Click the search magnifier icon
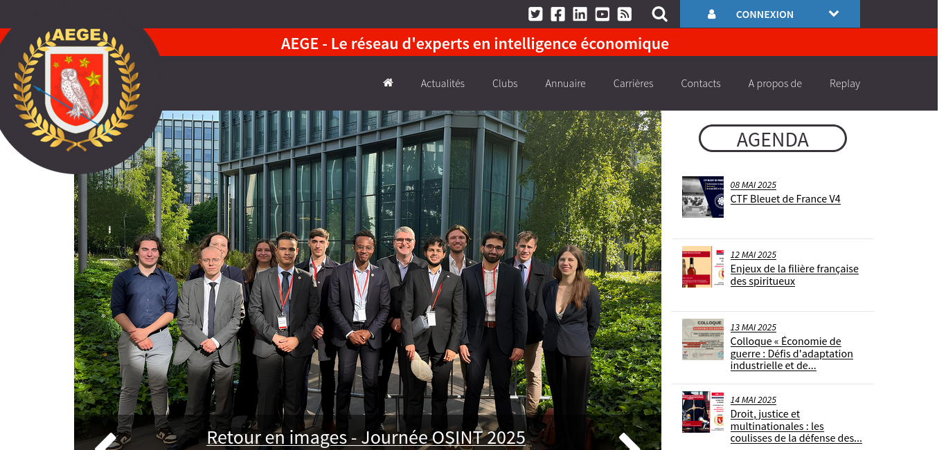 [x=660, y=14]
